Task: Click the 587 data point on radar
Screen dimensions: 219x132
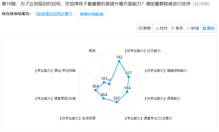Action: coord(117,102)
